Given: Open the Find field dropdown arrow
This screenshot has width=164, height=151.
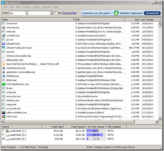Looking at the screenshot, I should [x=52, y=13].
